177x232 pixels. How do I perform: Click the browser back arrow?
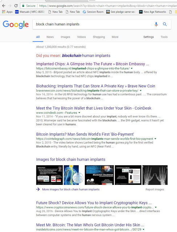coord(4,6)
